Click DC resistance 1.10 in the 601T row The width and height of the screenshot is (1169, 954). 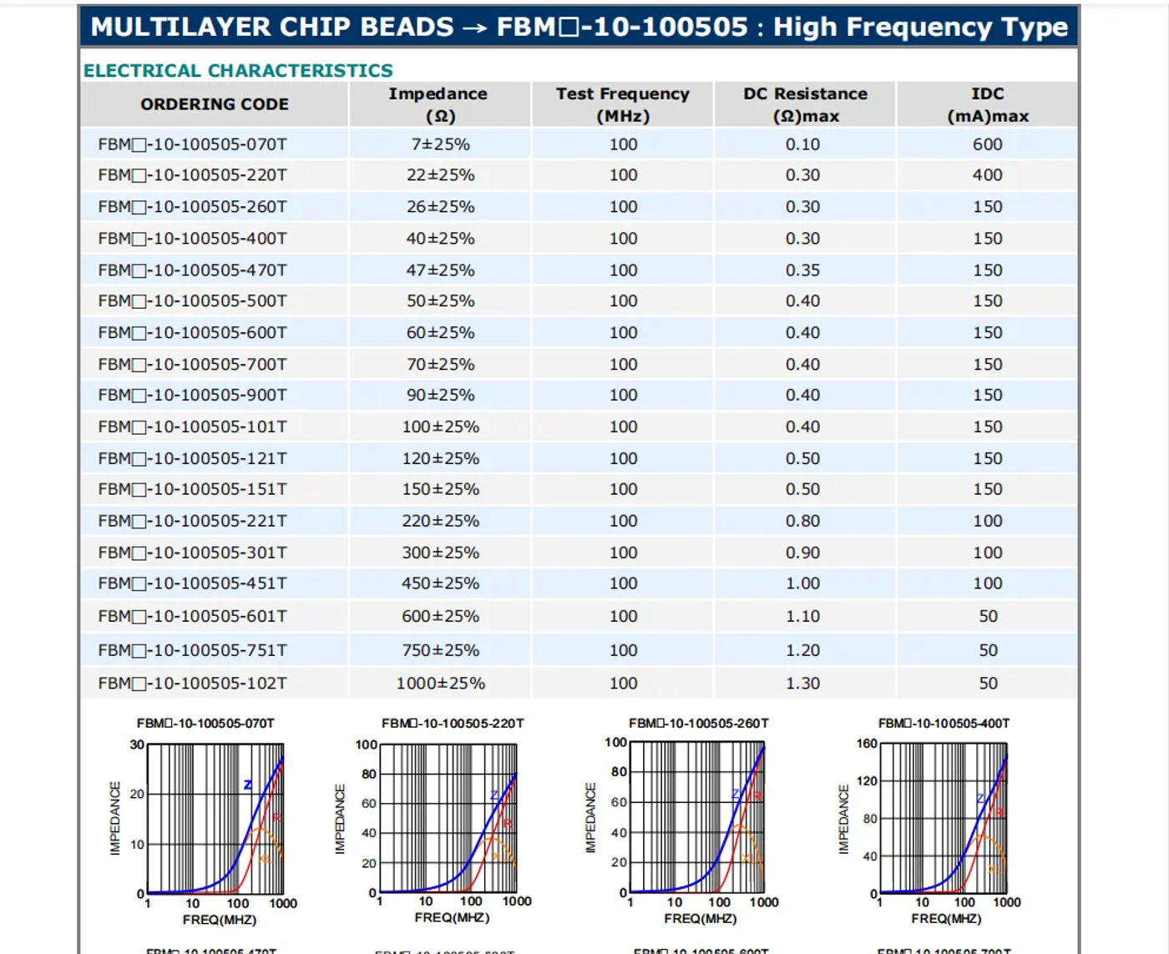point(803,617)
